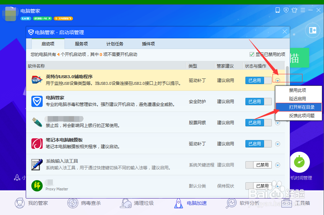Open 病毒查杀 in bottom navigation
The image size is (324, 215).
pos(84,203)
